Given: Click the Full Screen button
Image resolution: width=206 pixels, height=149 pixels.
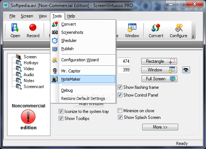Looking at the screenshot, I should click(x=159, y=79).
